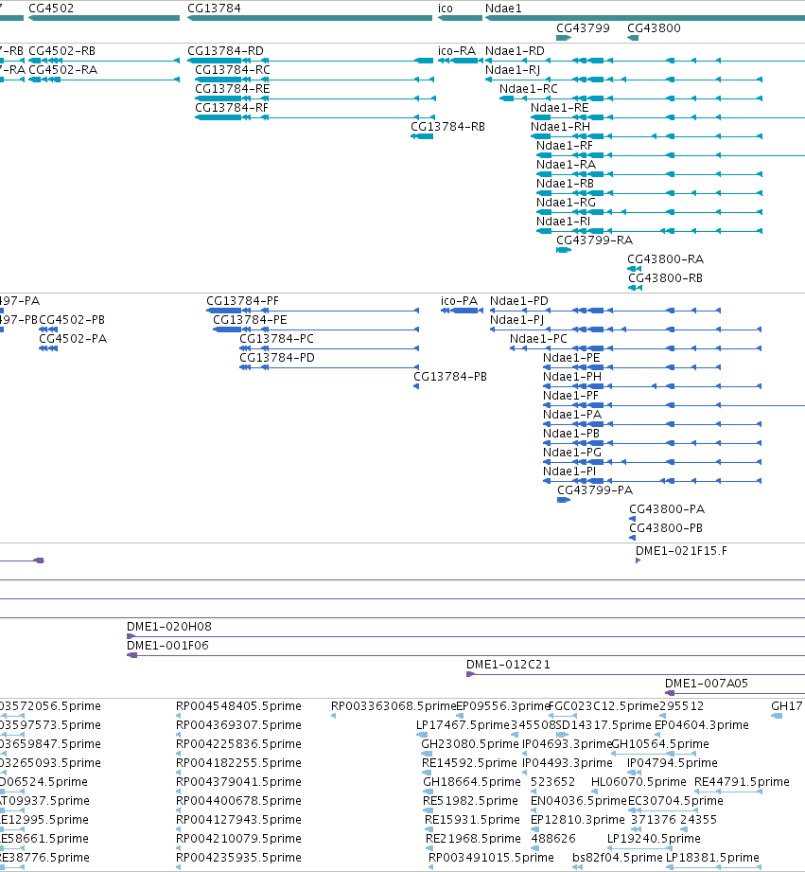Click protein label CG13784-PF

(243, 301)
